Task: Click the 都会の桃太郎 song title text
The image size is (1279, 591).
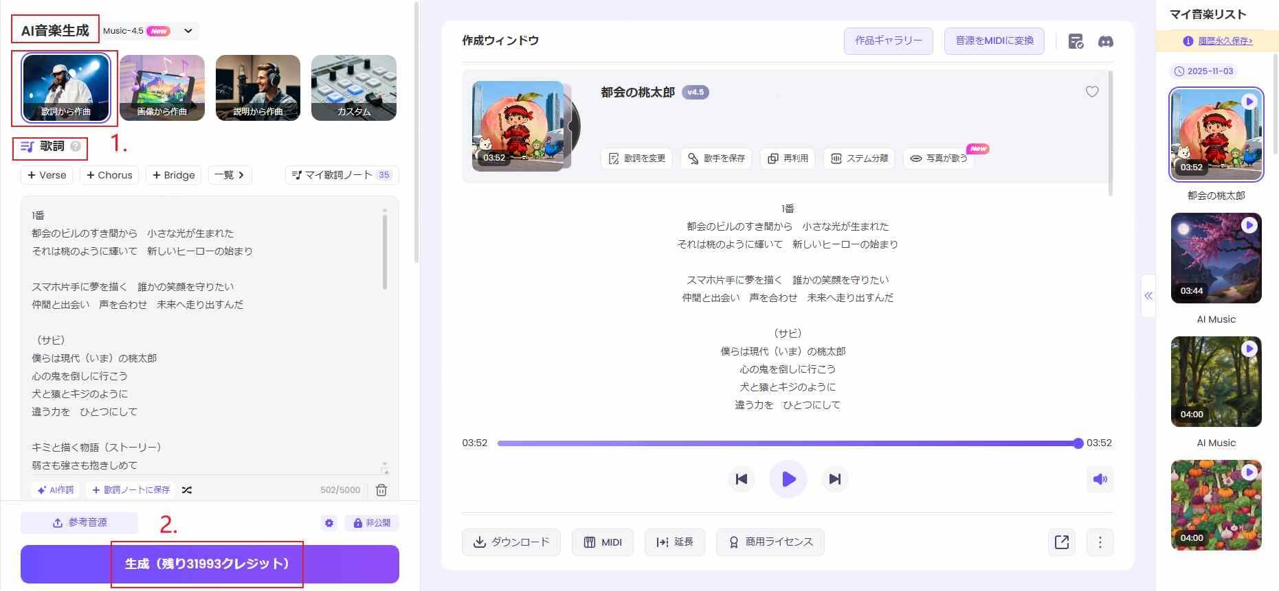Action: click(x=638, y=92)
